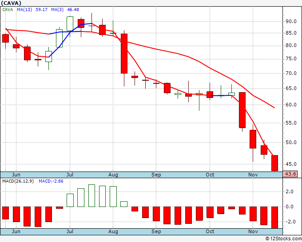
Task: Click the MACD(26,12,9) indicator label
Action: tap(18, 181)
